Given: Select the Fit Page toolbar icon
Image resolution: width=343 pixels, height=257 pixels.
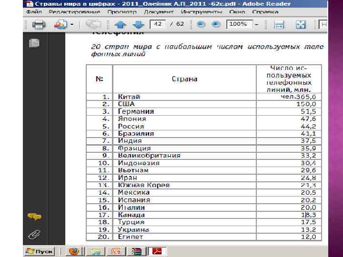Looking at the screenshot, I should pyautogui.click(x=301, y=25).
